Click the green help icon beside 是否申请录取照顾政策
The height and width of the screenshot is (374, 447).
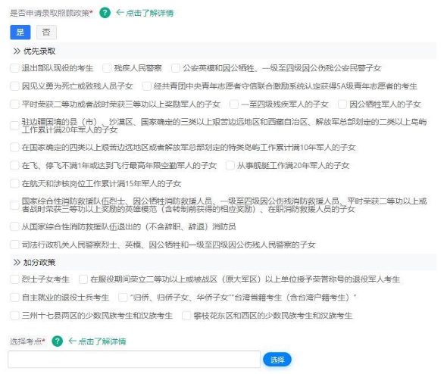[x=105, y=13]
